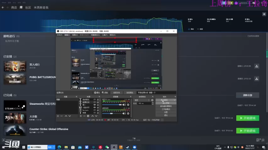The width and height of the screenshot is (268, 150).
Task: Open OBS 工具(T) menu
Action: [105, 35]
